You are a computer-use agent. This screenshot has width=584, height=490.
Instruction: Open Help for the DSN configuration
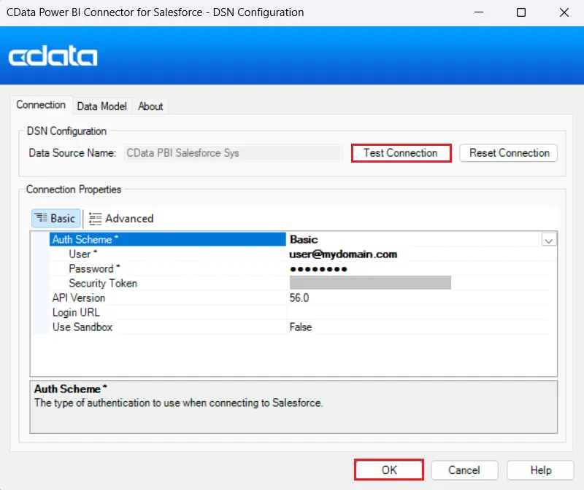540,470
